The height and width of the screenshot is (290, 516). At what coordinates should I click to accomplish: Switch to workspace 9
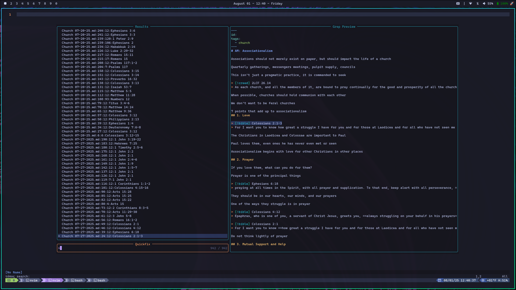pos(51,3)
